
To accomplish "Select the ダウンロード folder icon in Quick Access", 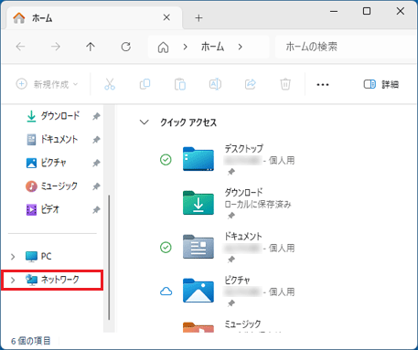I will [198, 203].
